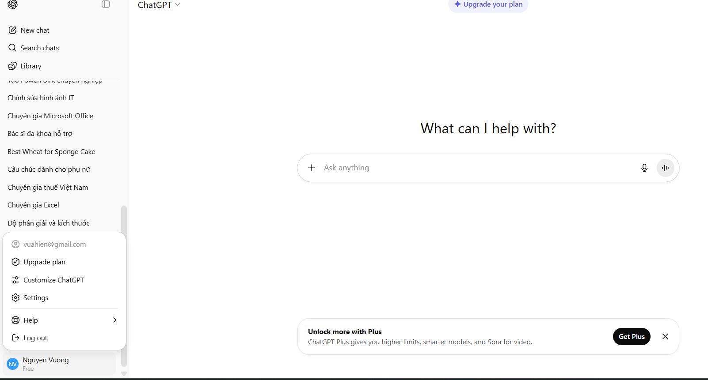Click the Upgrade plan icon in menu
Viewport: 708px width, 380px height.
click(x=15, y=262)
